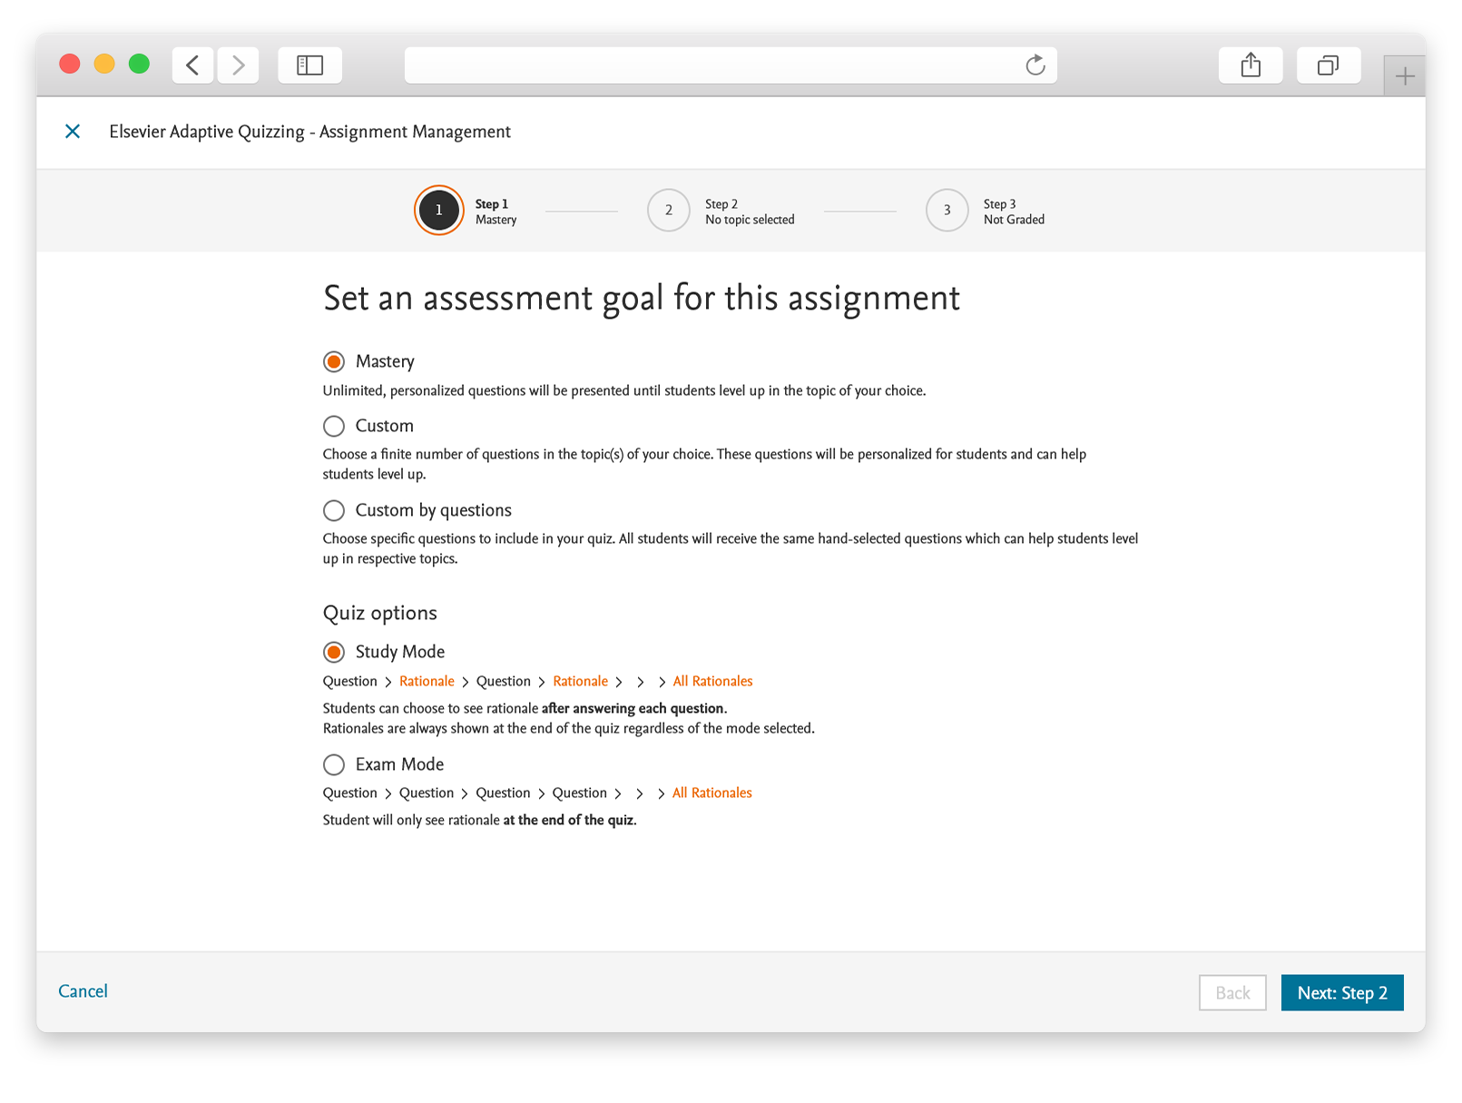The width and height of the screenshot is (1462, 1103).
Task: Toggle the browser sidebar icon
Action: 309,65
